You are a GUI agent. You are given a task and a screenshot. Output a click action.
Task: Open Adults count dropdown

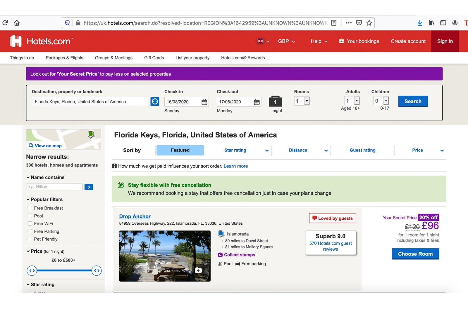(352, 101)
